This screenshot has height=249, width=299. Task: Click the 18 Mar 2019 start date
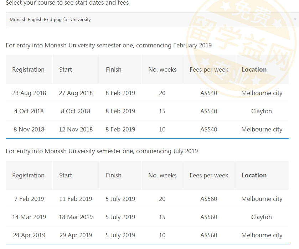click(76, 217)
